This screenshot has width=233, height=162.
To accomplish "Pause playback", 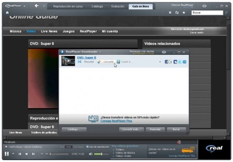I will tap(7, 154).
